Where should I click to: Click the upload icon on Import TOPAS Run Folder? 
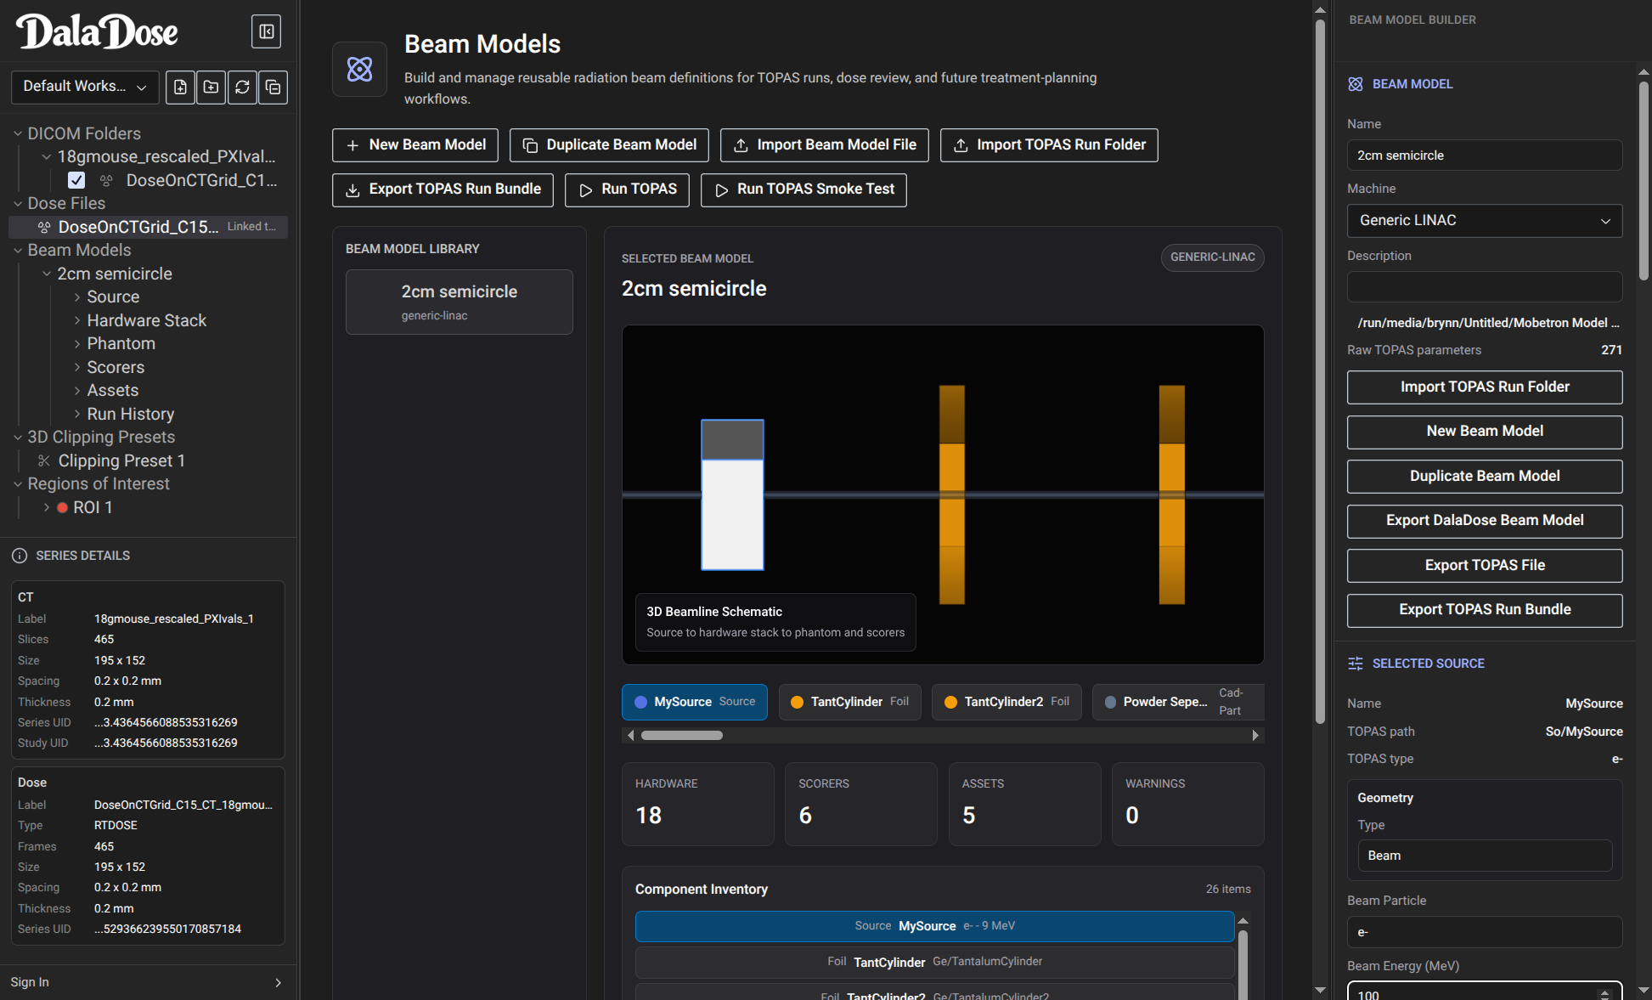click(x=961, y=145)
